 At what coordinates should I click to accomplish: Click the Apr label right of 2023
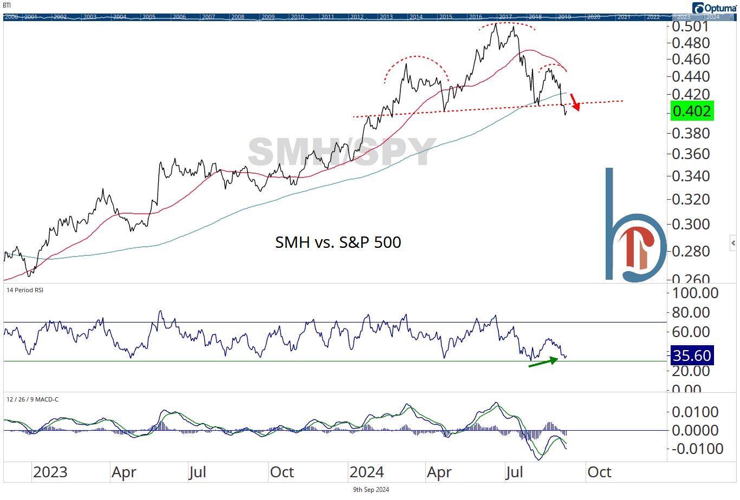coord(124,472)
